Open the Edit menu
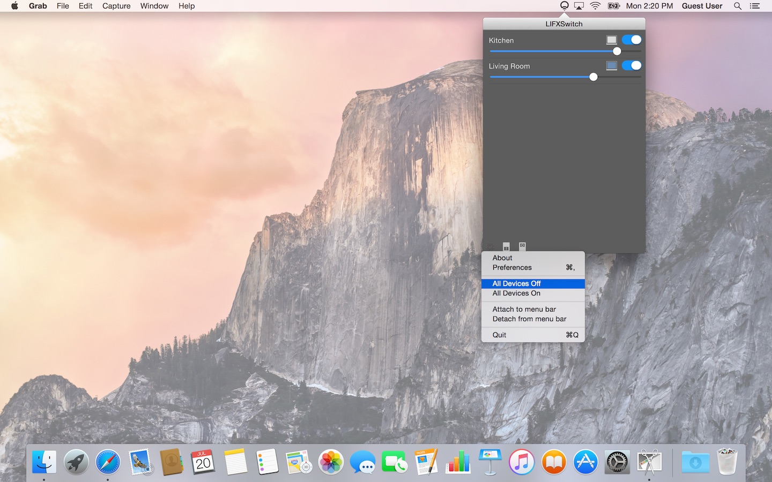Screen dimensions: 772x482 pyautogui.click(x=85, y=6)
